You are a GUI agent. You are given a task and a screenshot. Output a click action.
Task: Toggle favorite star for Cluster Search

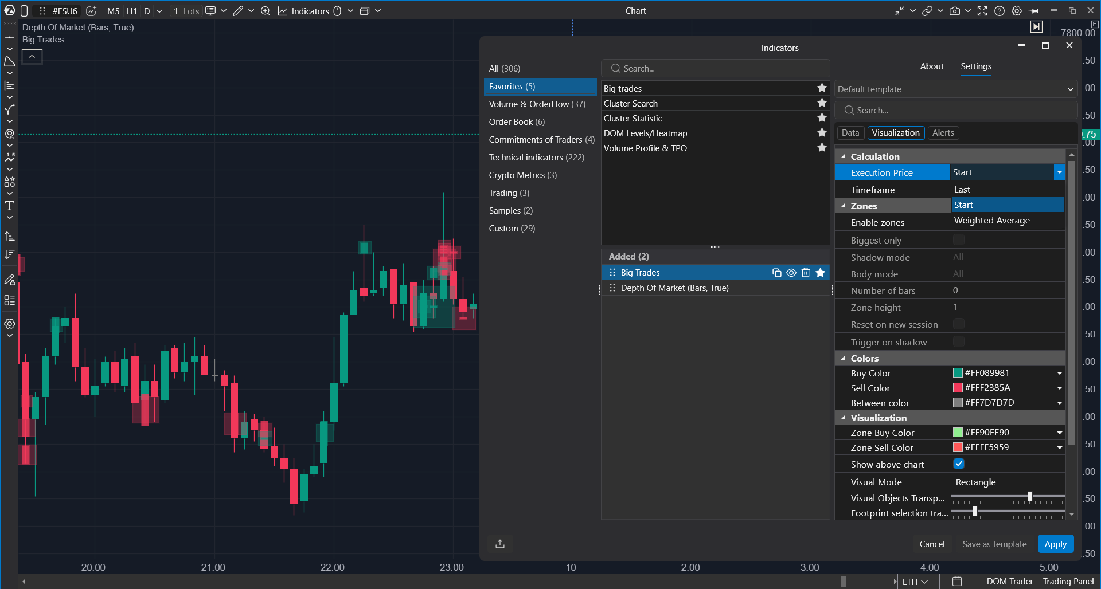tap(822, 103)
